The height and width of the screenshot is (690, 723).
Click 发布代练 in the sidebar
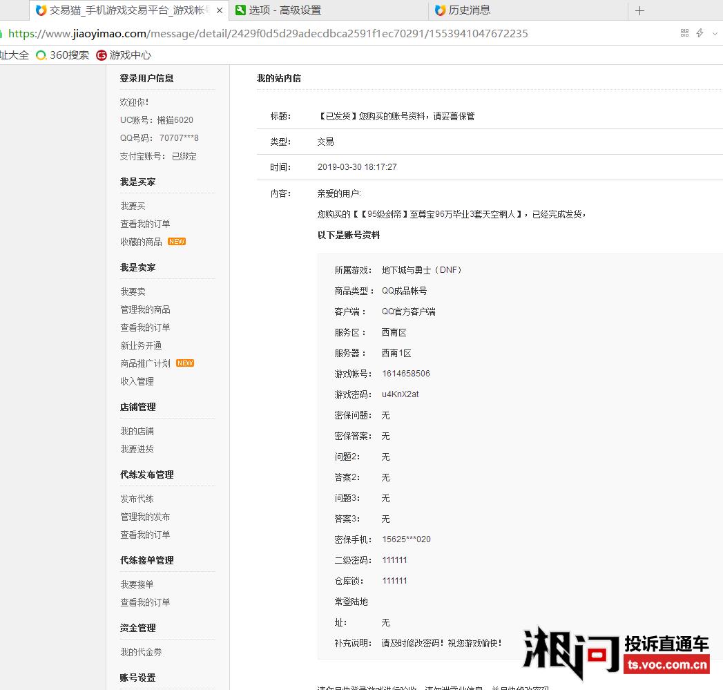136,498
